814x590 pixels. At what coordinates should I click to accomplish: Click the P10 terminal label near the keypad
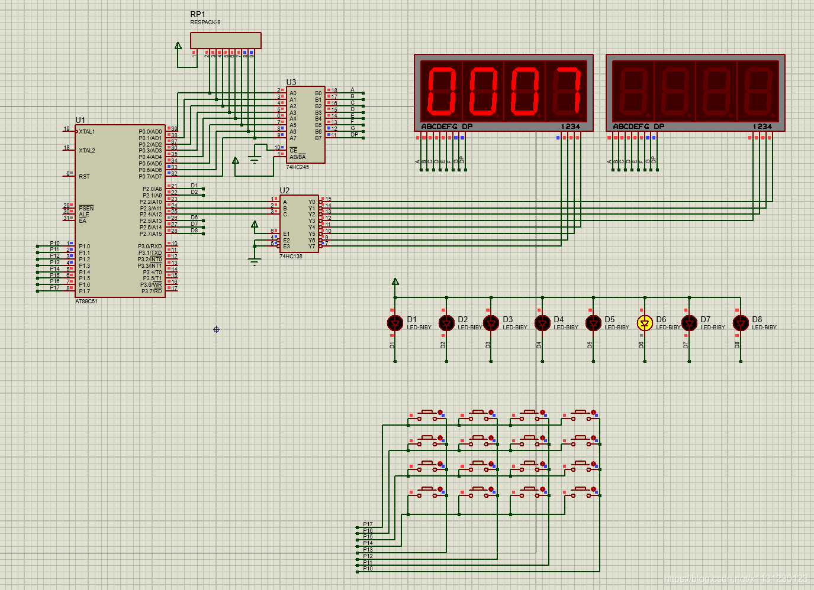[x=368, y=569]
